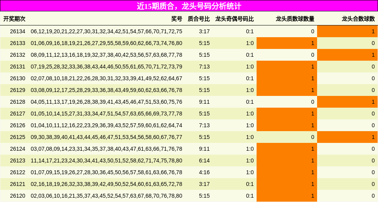
Task: Click the winning numbers of issue 26127
Action: 106,114
